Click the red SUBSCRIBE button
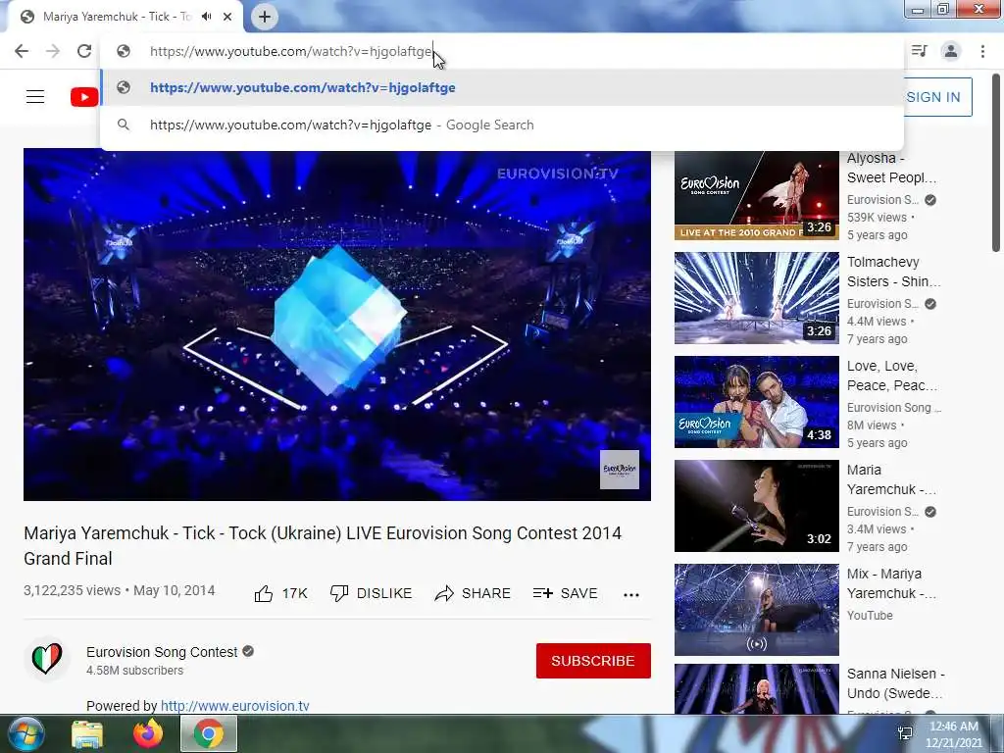 click(x=593, y=661)
